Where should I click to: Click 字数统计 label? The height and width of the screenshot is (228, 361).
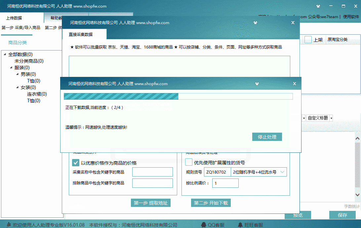[x=352, y=206]
